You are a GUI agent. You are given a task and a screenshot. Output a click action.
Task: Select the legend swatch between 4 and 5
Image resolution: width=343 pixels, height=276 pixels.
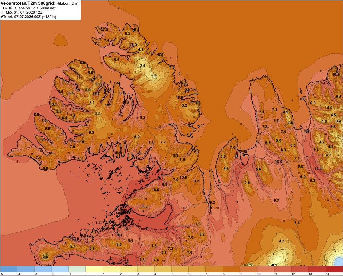click(x=163, y=269)
